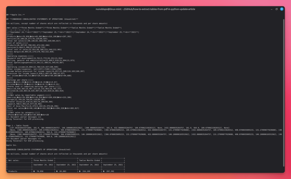Click 'Products' cell in bottom ASCII table
Viewport: 291px width, 179px height.
pos(13,171)
